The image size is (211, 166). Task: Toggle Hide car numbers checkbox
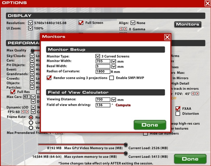pyautogui.click(x=145, y=134)
